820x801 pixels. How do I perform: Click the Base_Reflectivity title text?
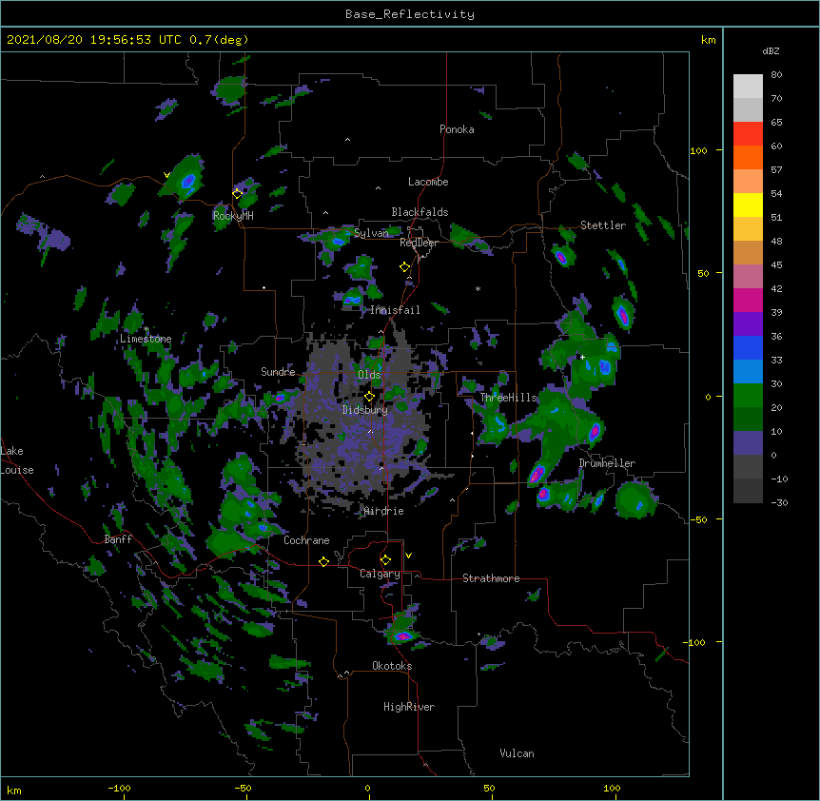[x=410, y=14]
